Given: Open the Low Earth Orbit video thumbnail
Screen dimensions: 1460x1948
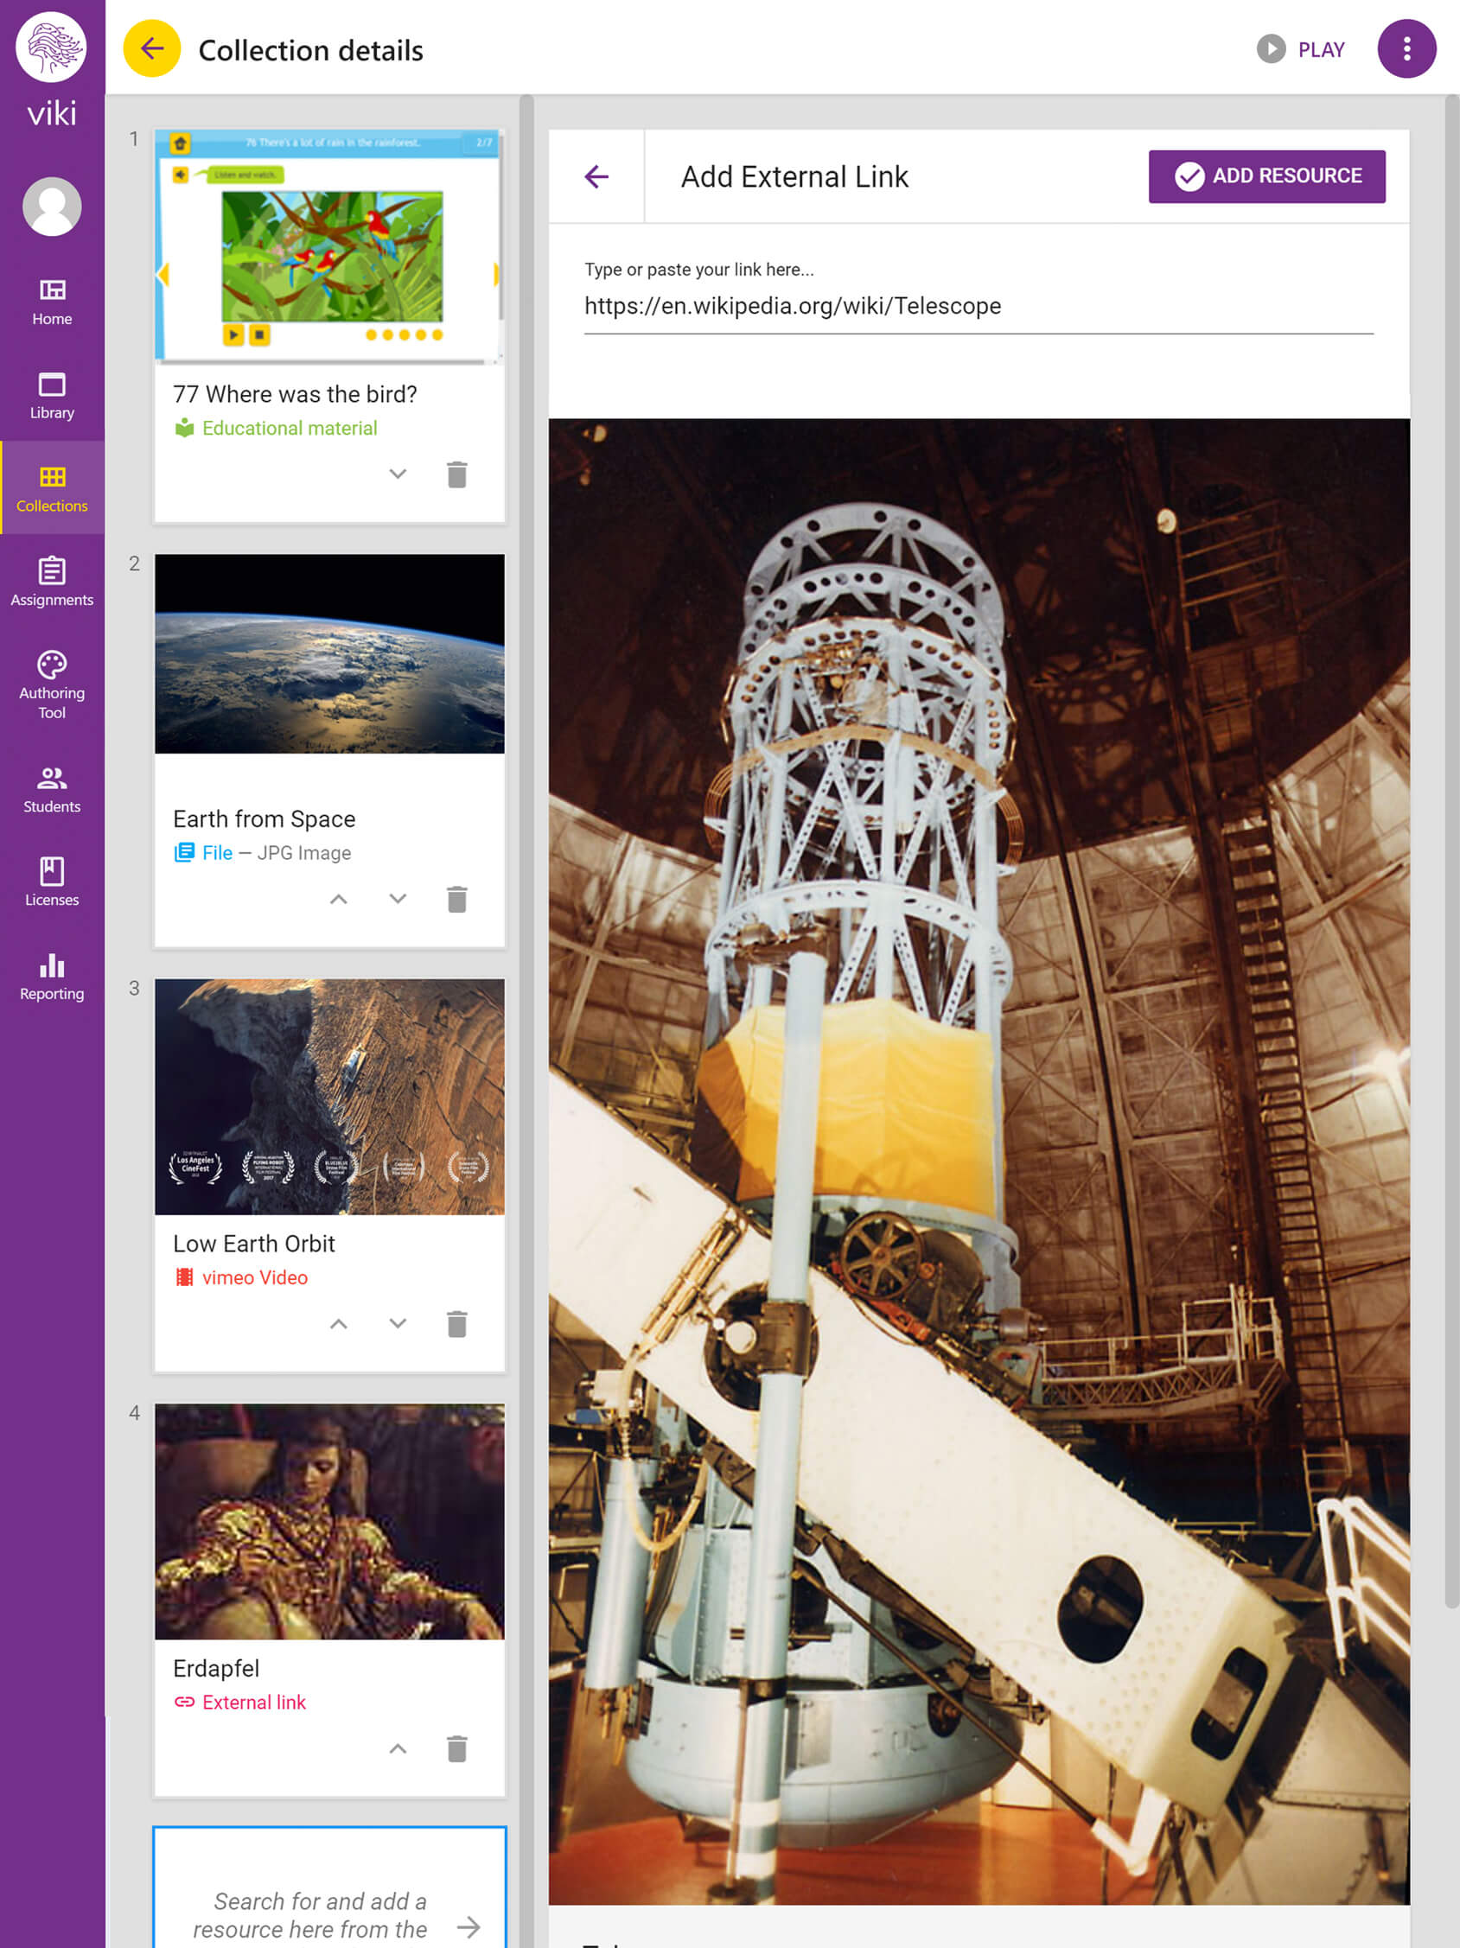Looking at the screenshot, I should [329, 1097].
